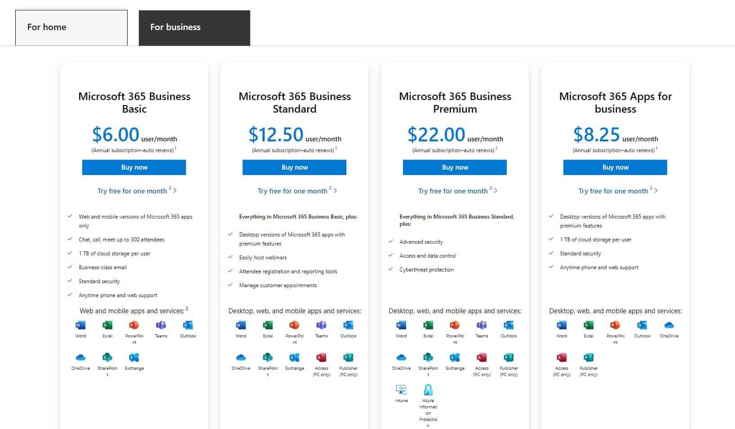Select the Access (PC only) icon under Business Premium
The height and width of the screenshot is (429, 735).
[x=482, y=358]
